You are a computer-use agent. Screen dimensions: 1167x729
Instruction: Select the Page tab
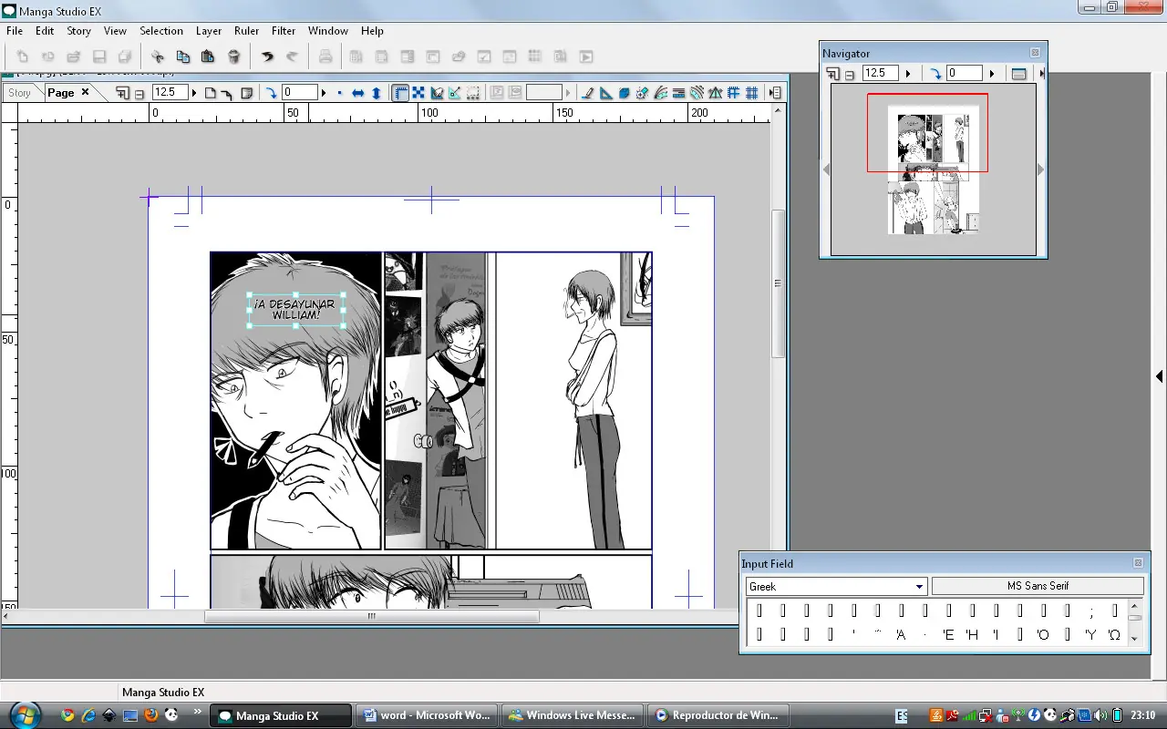click(x=61, y=93)
